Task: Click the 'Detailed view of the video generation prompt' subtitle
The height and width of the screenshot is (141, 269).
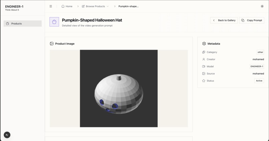Action: pyautogui.click(x=87, y=26)
